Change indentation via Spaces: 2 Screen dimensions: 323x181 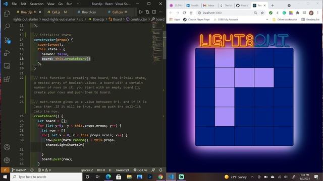point(87,170)
